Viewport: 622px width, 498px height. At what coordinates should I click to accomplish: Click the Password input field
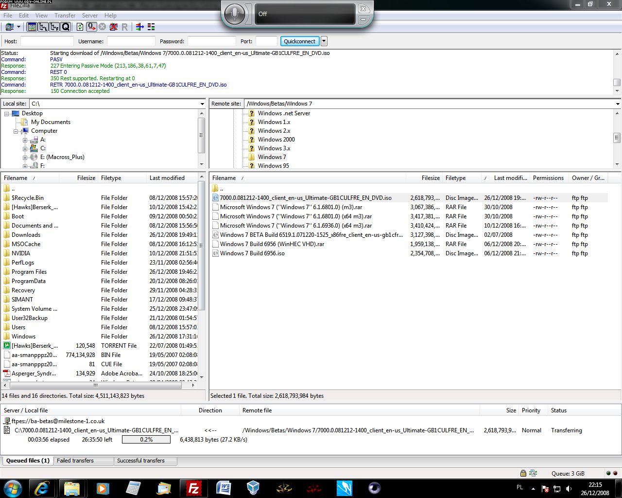(211, 41)
